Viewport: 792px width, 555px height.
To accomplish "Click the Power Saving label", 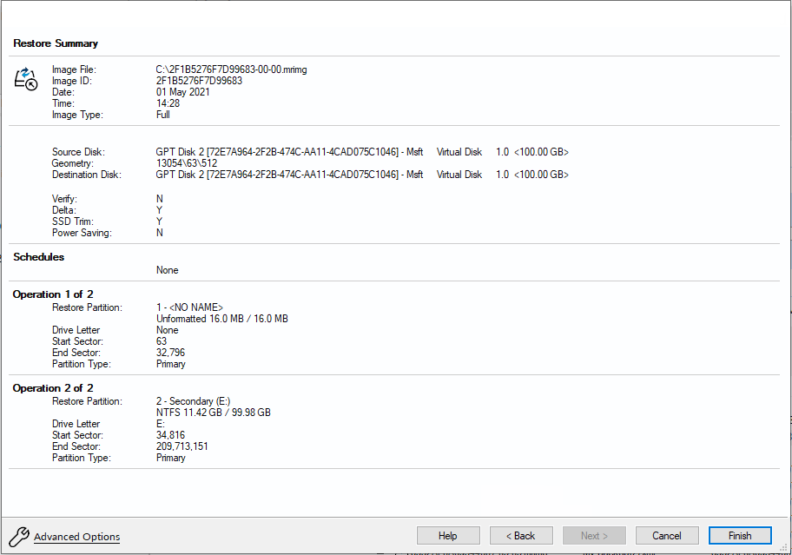I will click(81, 233).
